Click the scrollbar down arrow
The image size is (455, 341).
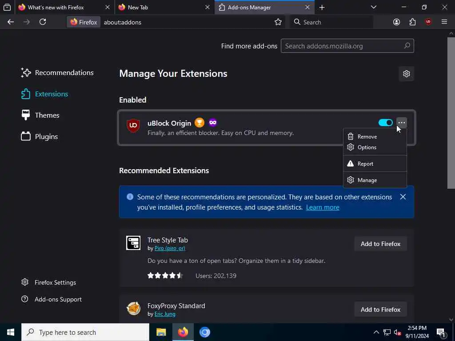pyautogui.click(x=451, y=319)
